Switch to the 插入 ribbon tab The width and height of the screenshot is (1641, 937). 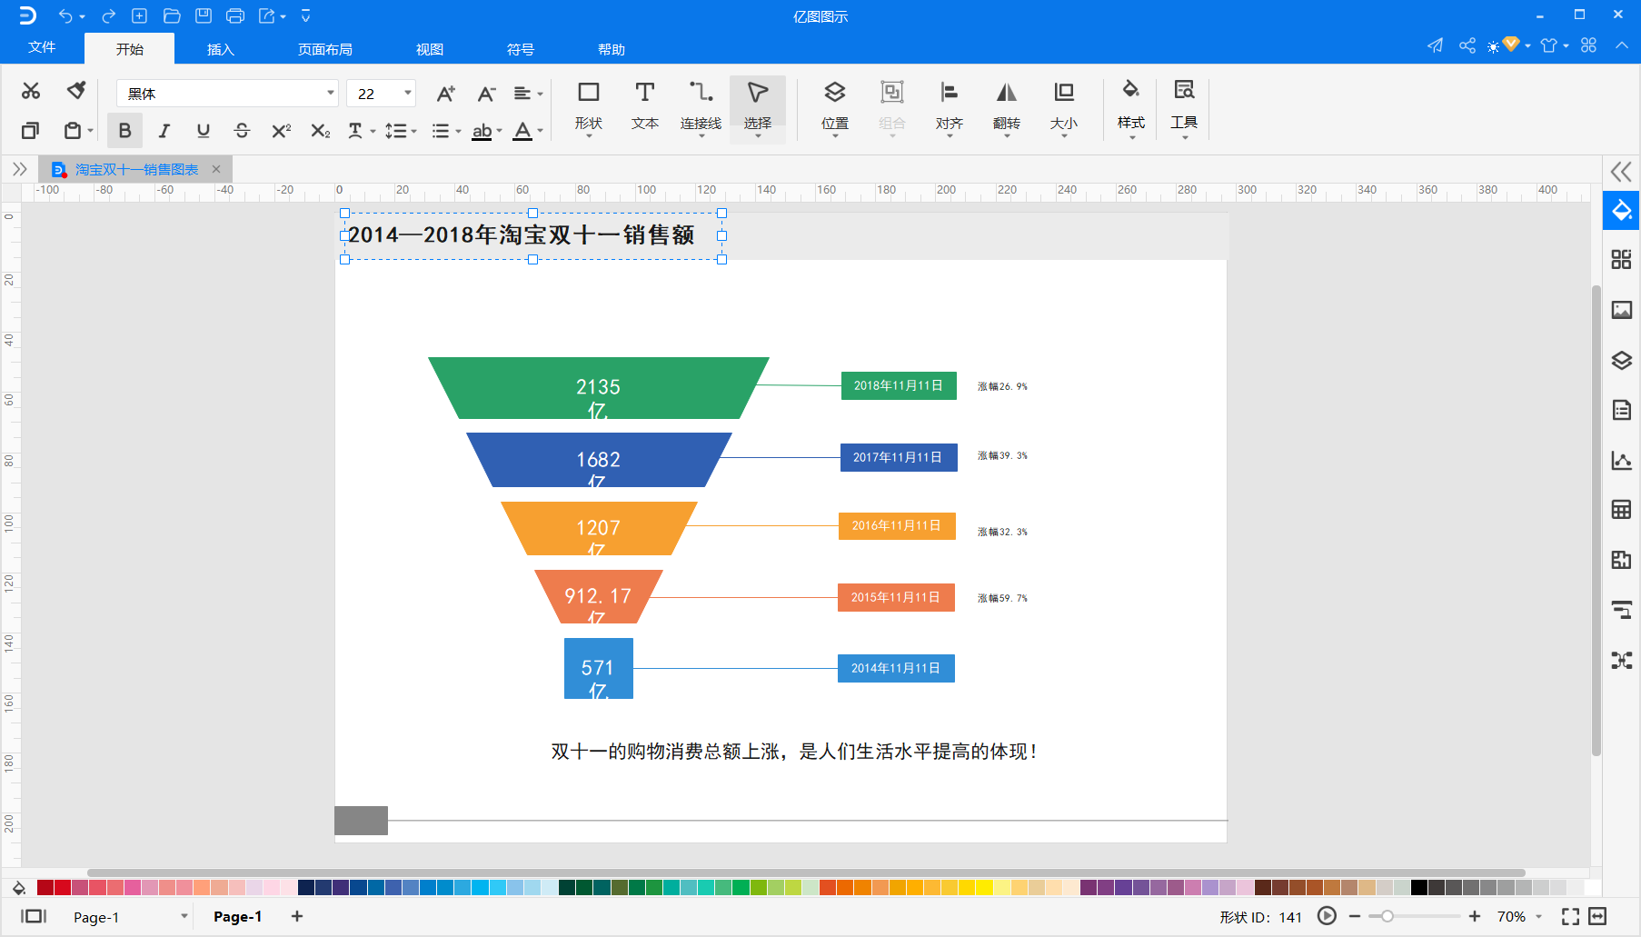[221, 49]
